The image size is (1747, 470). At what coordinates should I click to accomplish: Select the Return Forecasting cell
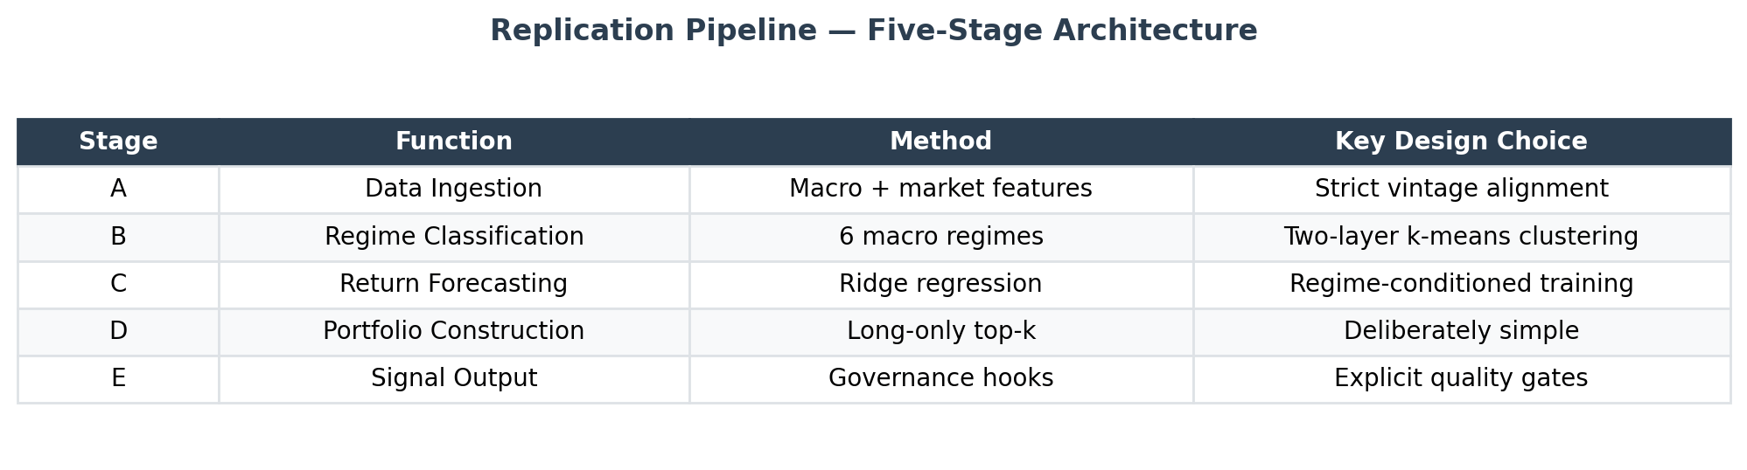454,284
